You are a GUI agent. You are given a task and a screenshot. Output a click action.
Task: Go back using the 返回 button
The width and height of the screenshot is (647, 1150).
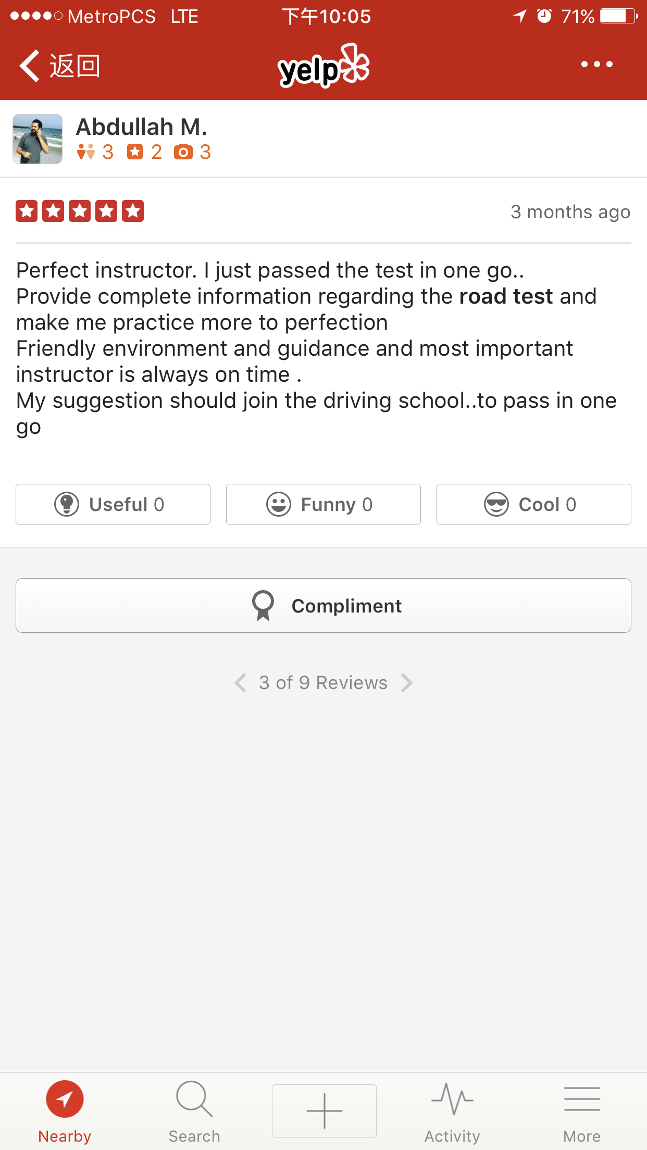click(x=60, y=66)
